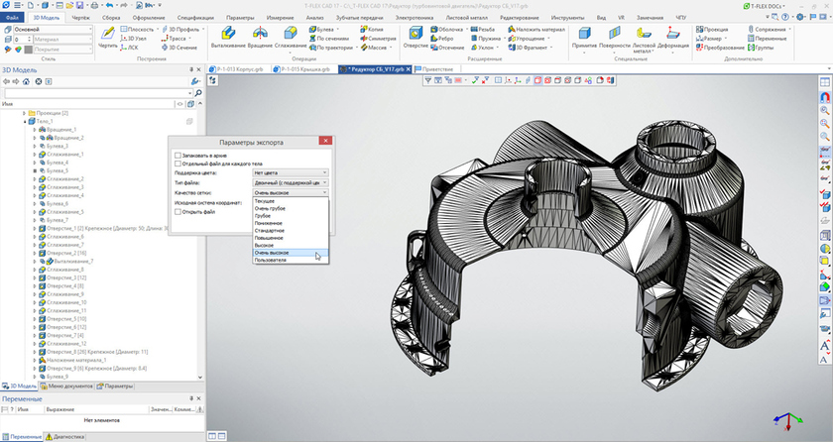Select Стандартное in mesh quality list
Screen dimensions: 833x442
[270, 230]
